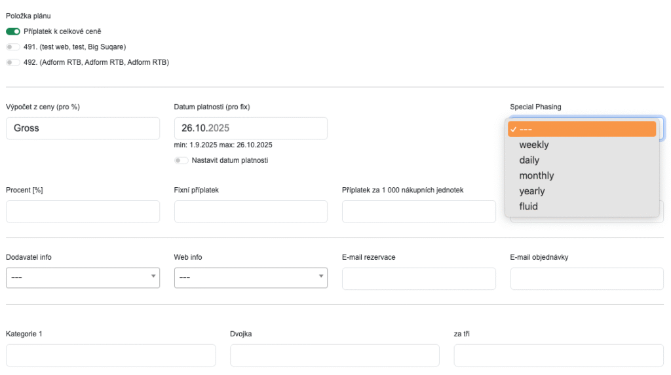Toggle Nastavit datum platnosti switch
This screenshot has height=375, width=671.
click(181, 160)
